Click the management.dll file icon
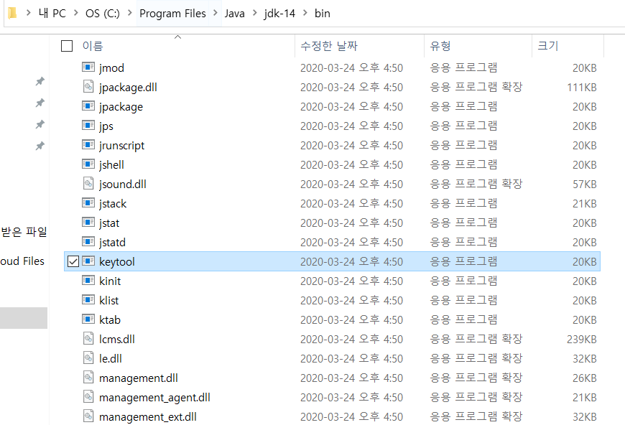625x425 pixels. point(88,377)
